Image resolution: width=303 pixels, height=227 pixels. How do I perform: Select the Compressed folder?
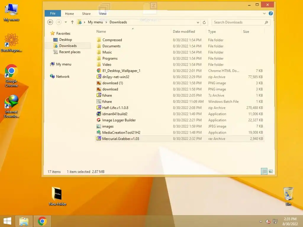tap(180, 40)
